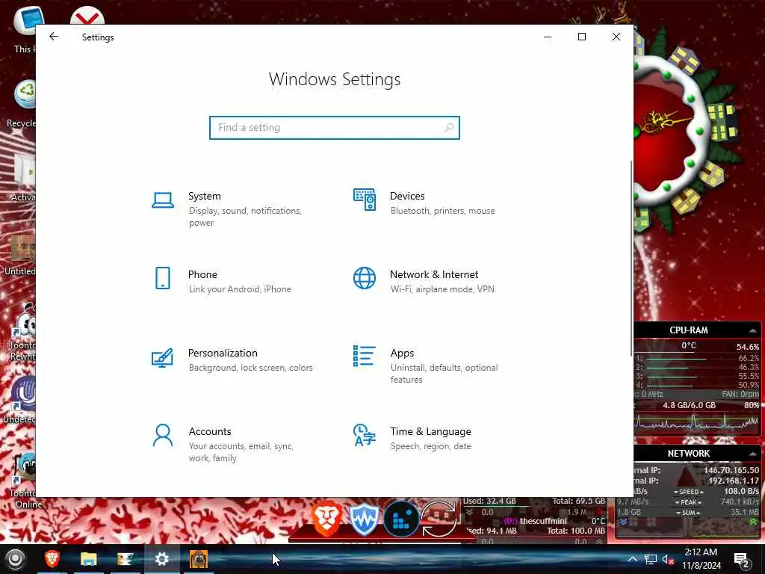Click the sync arrows icon in dock
The width and height of the screenshot is (765, 574).
[439, 519]
